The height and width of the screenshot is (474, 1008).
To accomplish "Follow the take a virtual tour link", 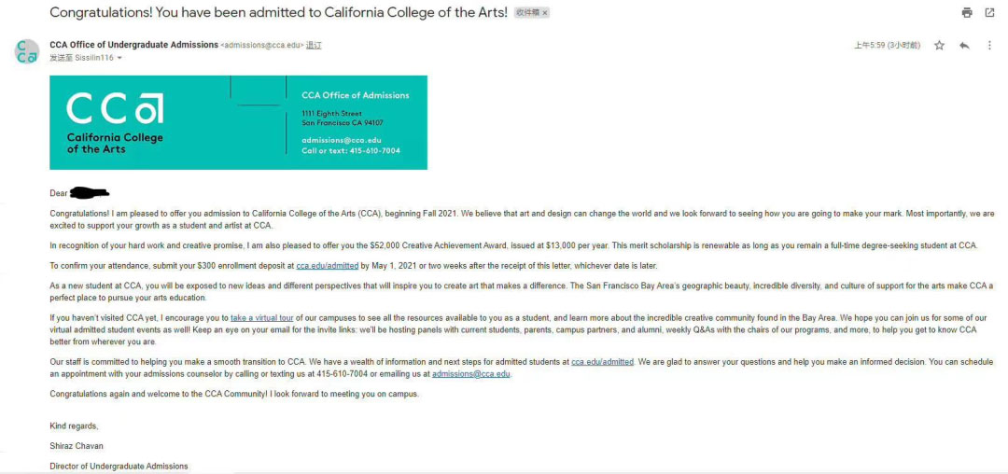I will pyautogui.click(x=261, y=318).
